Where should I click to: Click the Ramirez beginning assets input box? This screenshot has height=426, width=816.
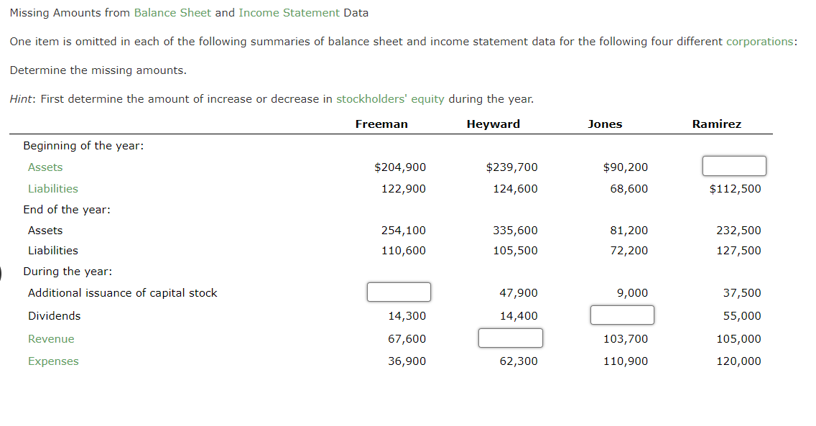(x=734, y=165)
